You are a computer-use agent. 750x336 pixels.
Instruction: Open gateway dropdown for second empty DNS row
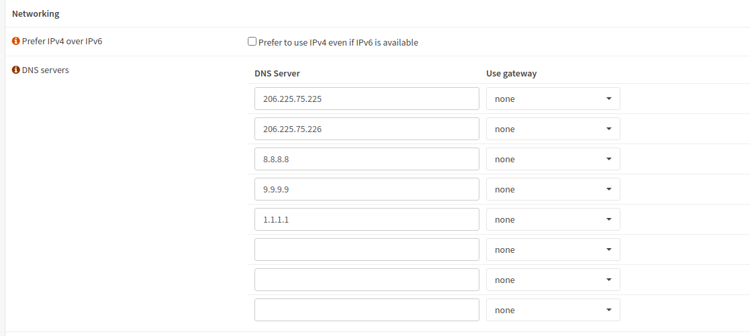pyautogui.click(x=553, y=280)
